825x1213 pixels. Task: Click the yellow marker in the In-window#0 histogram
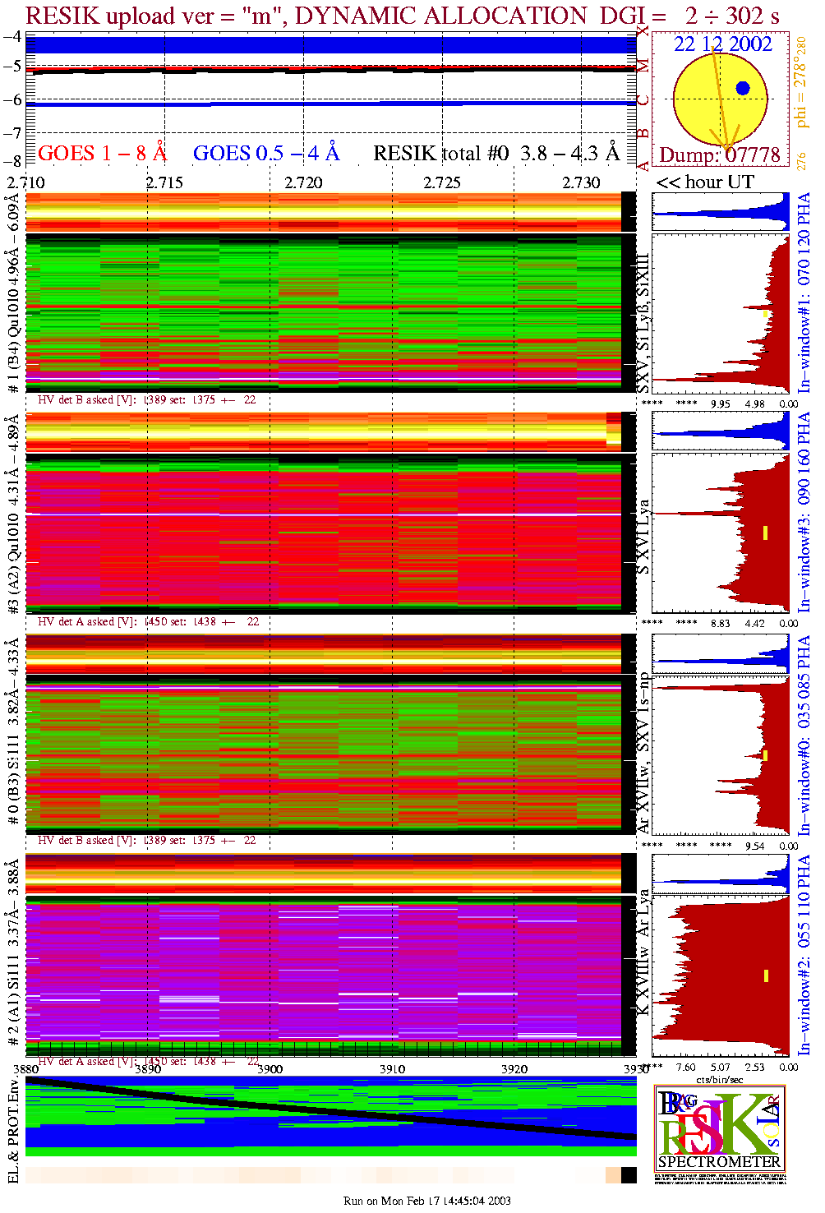pos(765,754)
